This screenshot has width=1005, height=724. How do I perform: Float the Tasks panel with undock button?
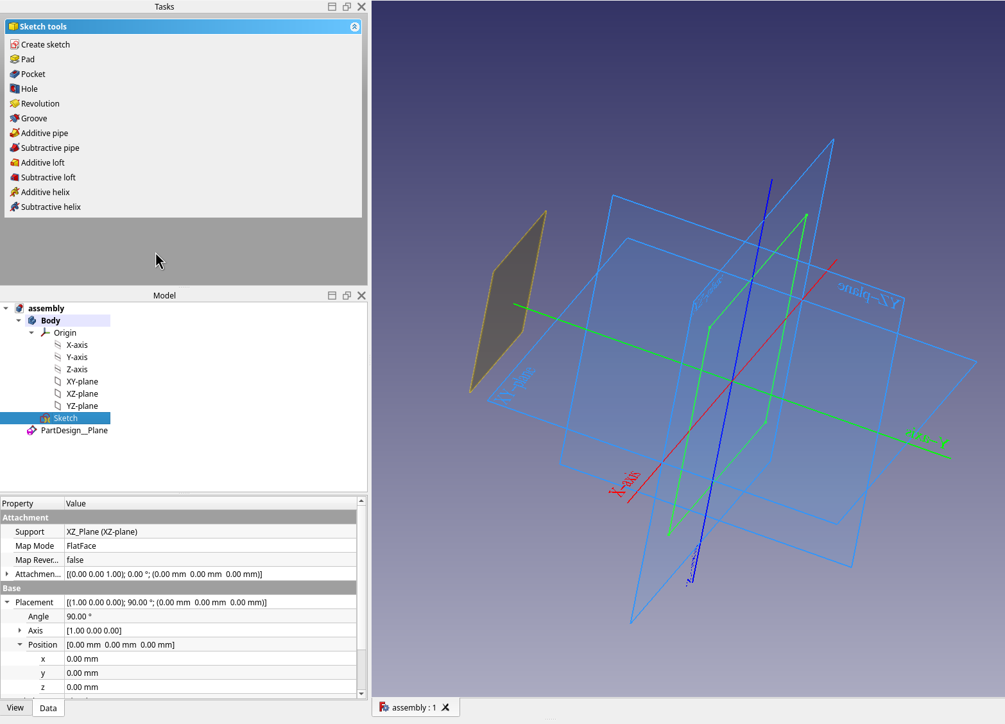347,6
